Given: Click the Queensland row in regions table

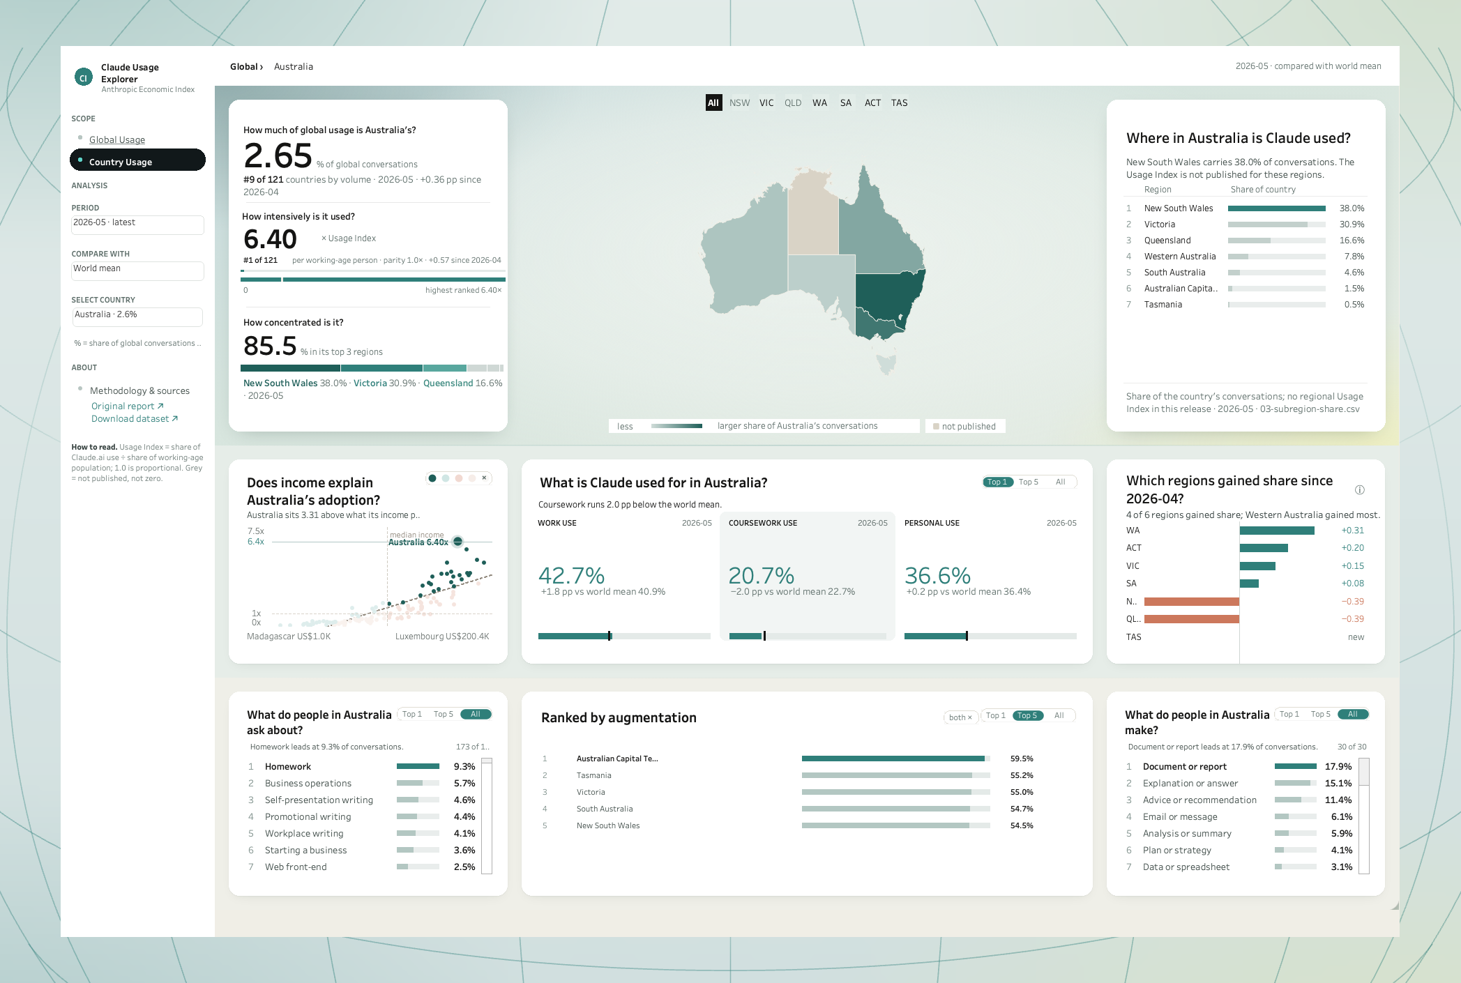Looking at the screenshot, I should pos(1245,240).
